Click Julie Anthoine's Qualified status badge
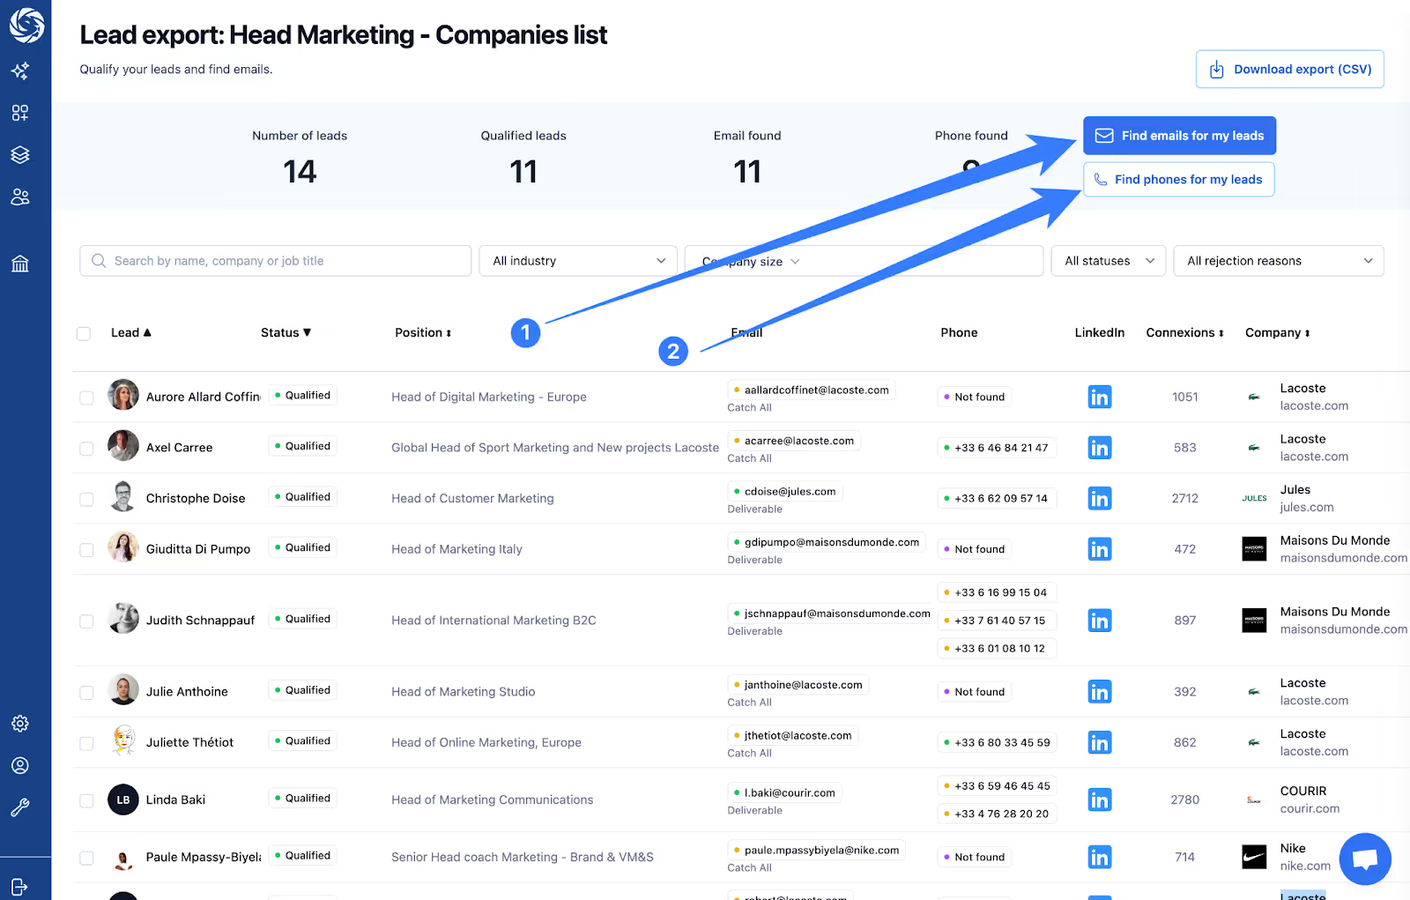The height and width of the screenshot is (900, 1410). [x=302, y=690]
